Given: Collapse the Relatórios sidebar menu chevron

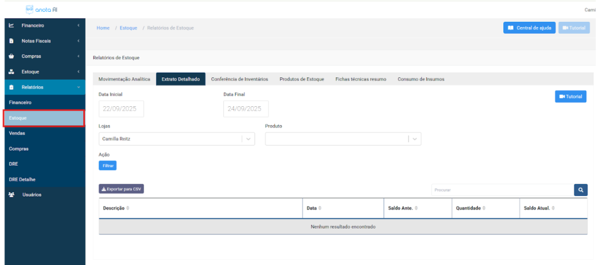Looking at the screenshot, I should 79,87.
